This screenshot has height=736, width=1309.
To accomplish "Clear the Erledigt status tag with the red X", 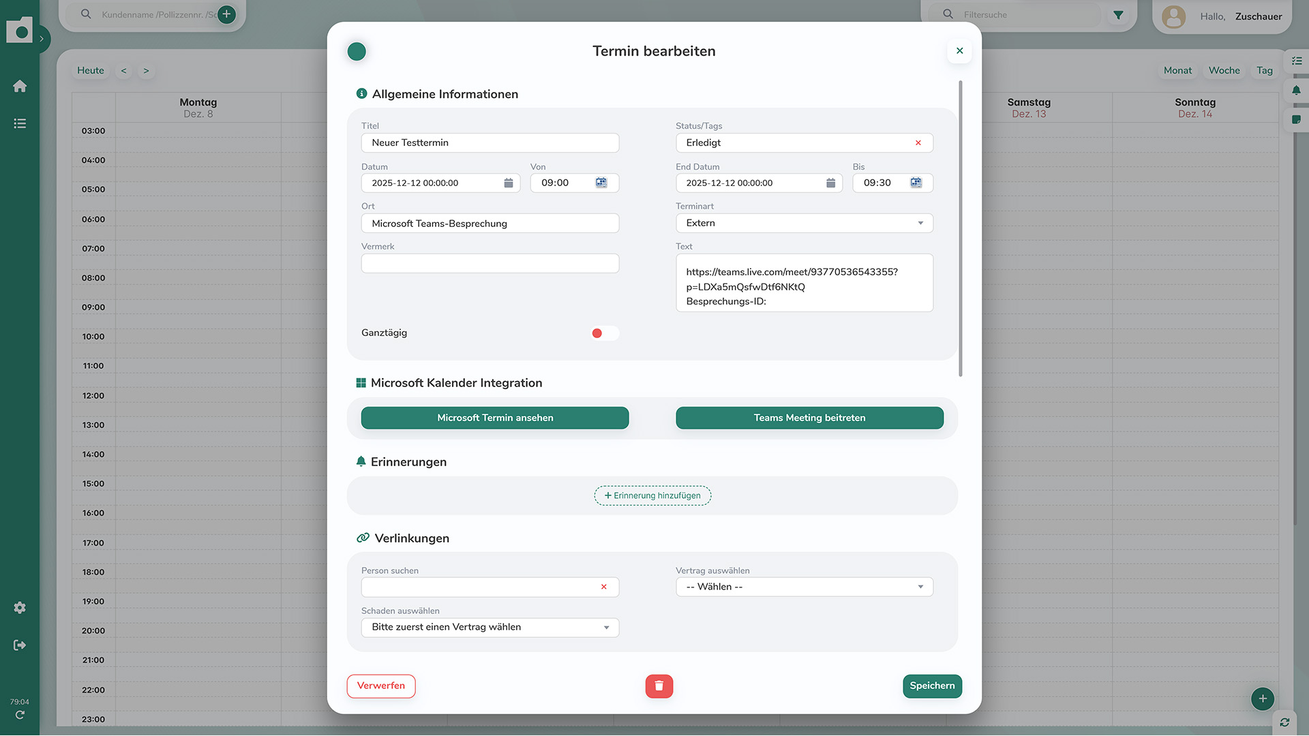I will (918, 142).
